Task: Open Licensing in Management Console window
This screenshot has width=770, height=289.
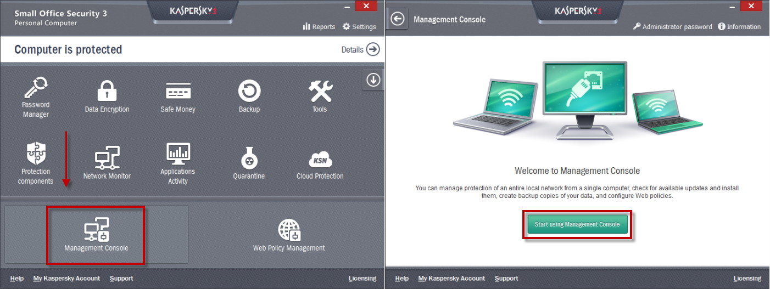Action: tap(747, 278)
